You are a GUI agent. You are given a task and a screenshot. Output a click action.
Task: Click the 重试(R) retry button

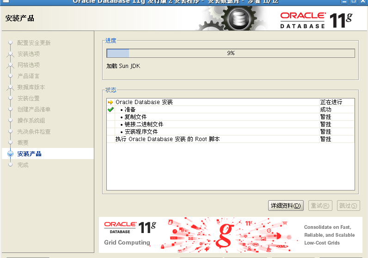320,206
